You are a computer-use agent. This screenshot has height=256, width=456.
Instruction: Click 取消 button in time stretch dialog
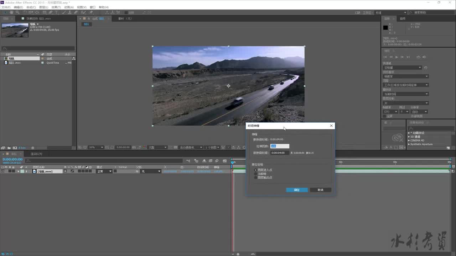click(320, 190)
